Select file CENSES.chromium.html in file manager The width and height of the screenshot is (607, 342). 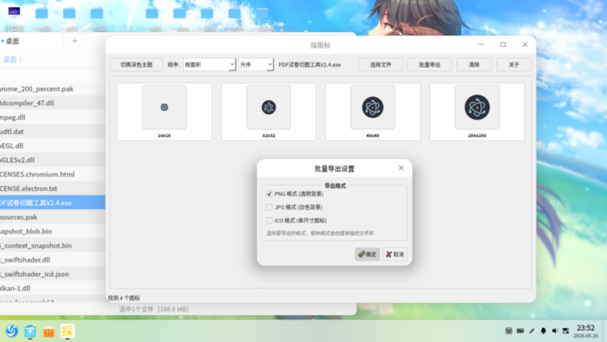pyautogui.click(x=52, y=174)
